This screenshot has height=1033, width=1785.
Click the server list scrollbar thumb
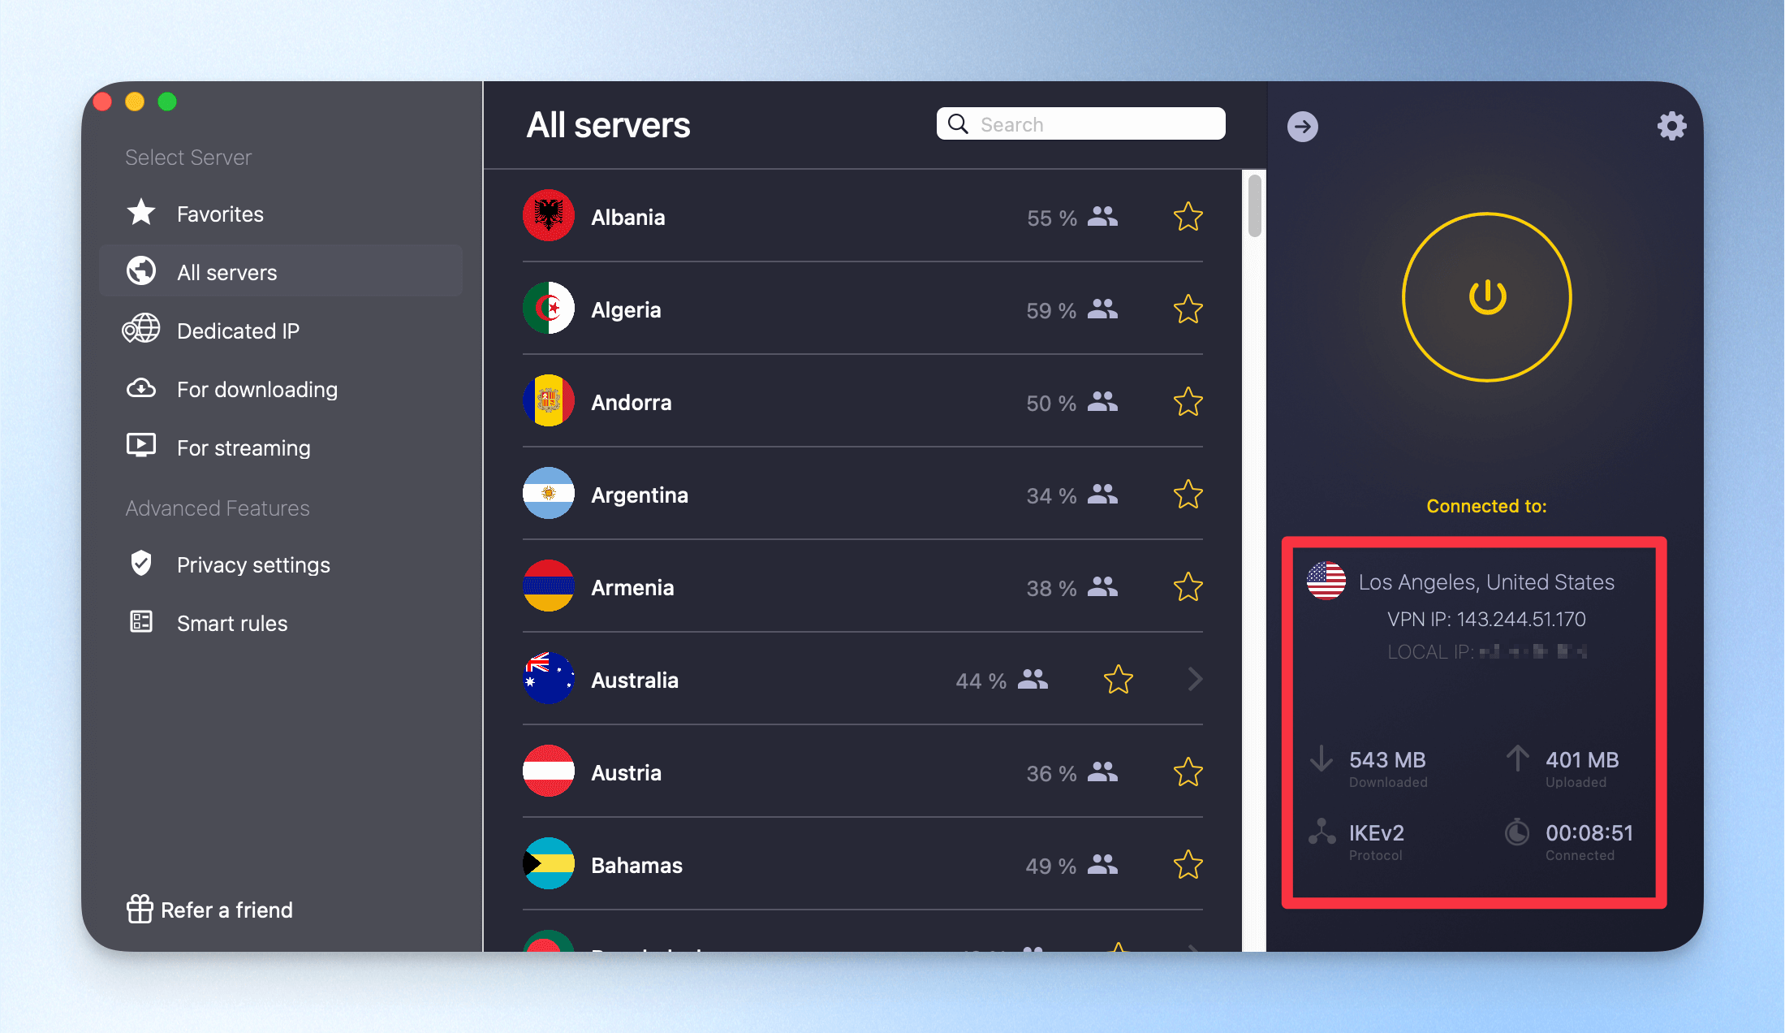[1255, 205]
